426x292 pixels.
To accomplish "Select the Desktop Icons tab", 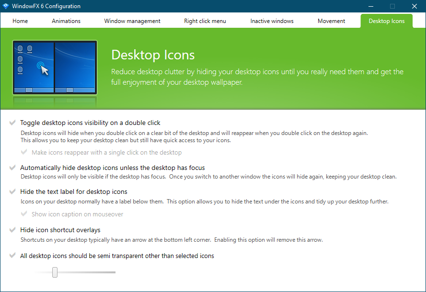I will point(387,21).
